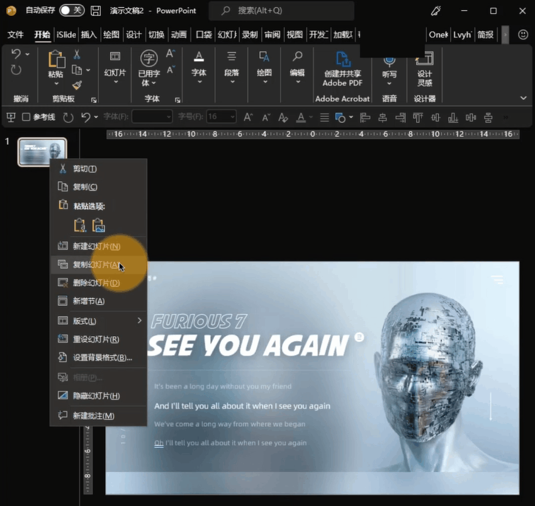Click the Cut scissors icon in Clipboard group
The width and height of the screenshot is (535, 506).
(77, 54)
